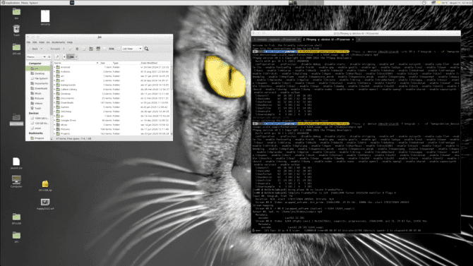The height and width of the screenshot is (266, 473).
Task: Select Documents in the Places sidebar
Action: (x=39, y=83)
